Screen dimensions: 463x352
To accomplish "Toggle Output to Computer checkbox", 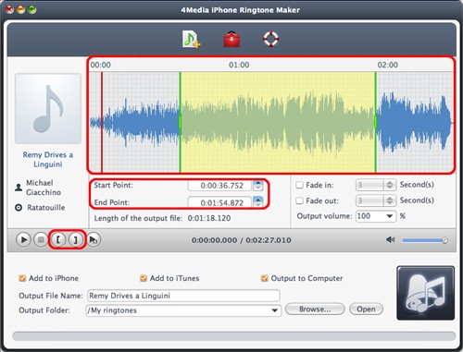I will (x=265, y=278).
